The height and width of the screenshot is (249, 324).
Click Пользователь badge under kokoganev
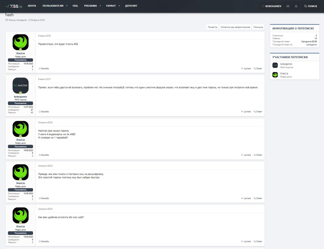[21, 103]
